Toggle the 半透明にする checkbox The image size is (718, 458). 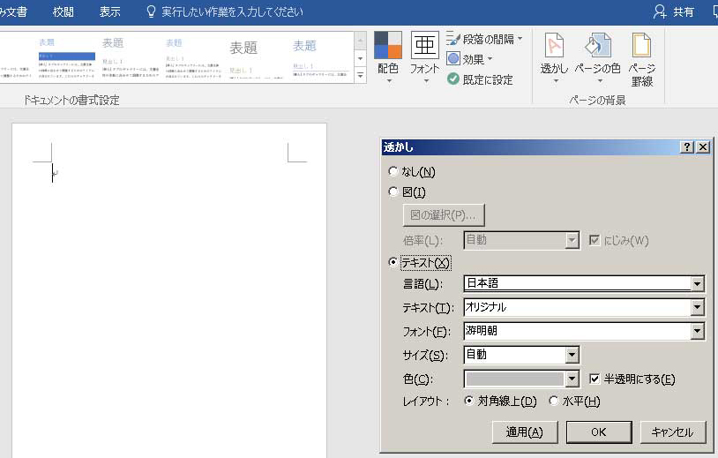pyautogui.click(x=595, y=379)
